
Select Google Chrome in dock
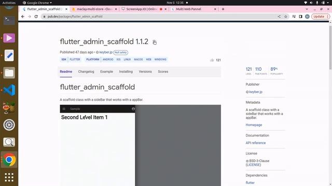9,160
